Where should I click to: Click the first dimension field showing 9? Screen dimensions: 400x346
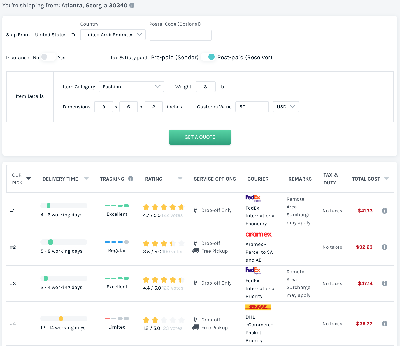point(104,107)
